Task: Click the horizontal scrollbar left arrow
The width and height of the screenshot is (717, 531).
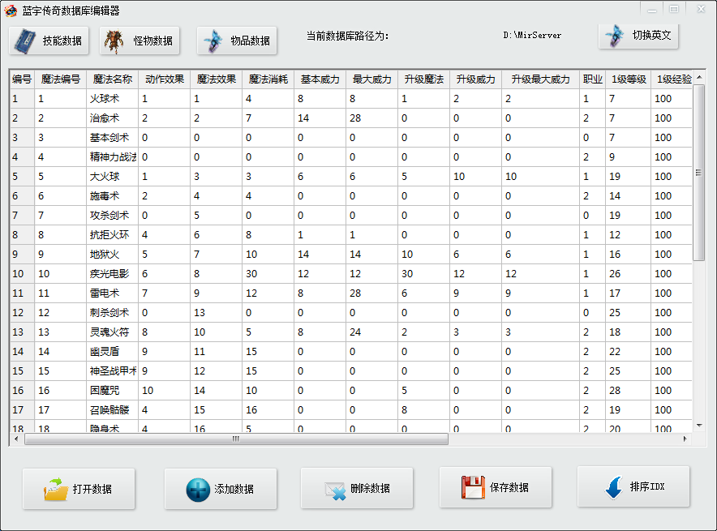Action: click(x=16, y=439)
